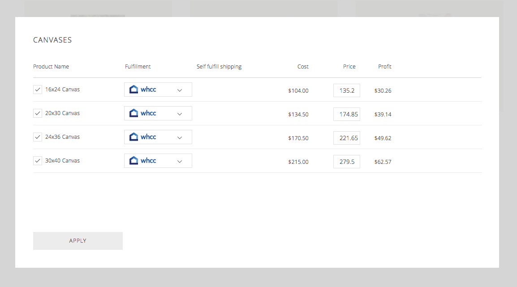Uncheck the 16x24 Canvas checkbox
The image size is (517, 287).
(38, 90)
